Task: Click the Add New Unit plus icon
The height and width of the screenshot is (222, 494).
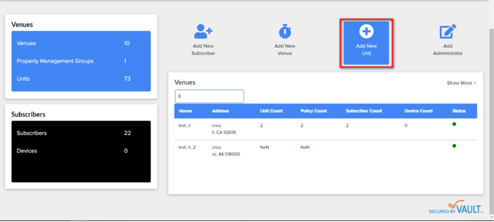Action: [x=366, y=32]
